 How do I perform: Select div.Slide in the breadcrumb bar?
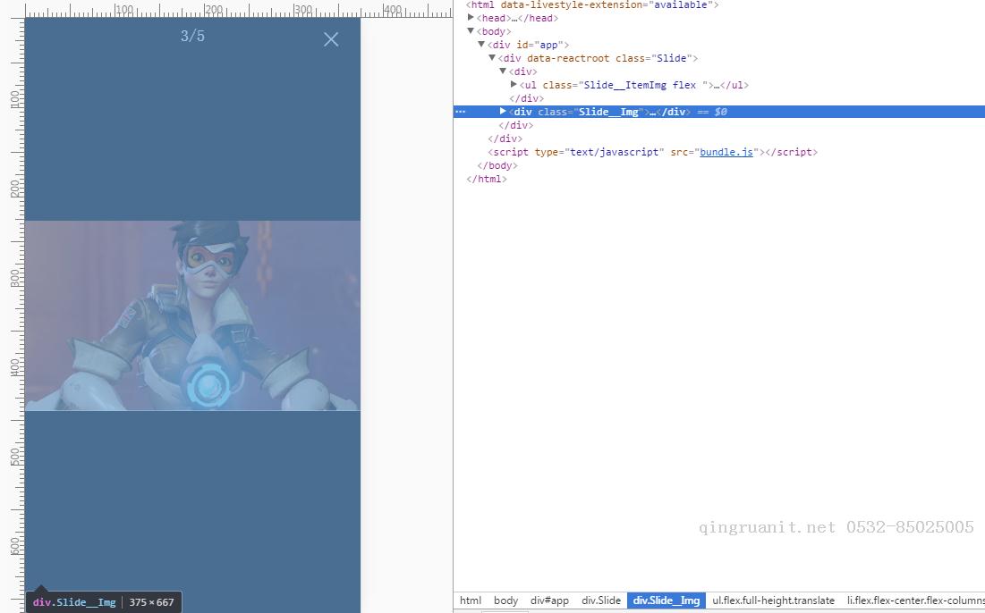tap(601, 600)
